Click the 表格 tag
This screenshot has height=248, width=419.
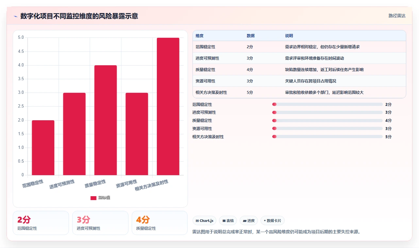click(228, 221)
